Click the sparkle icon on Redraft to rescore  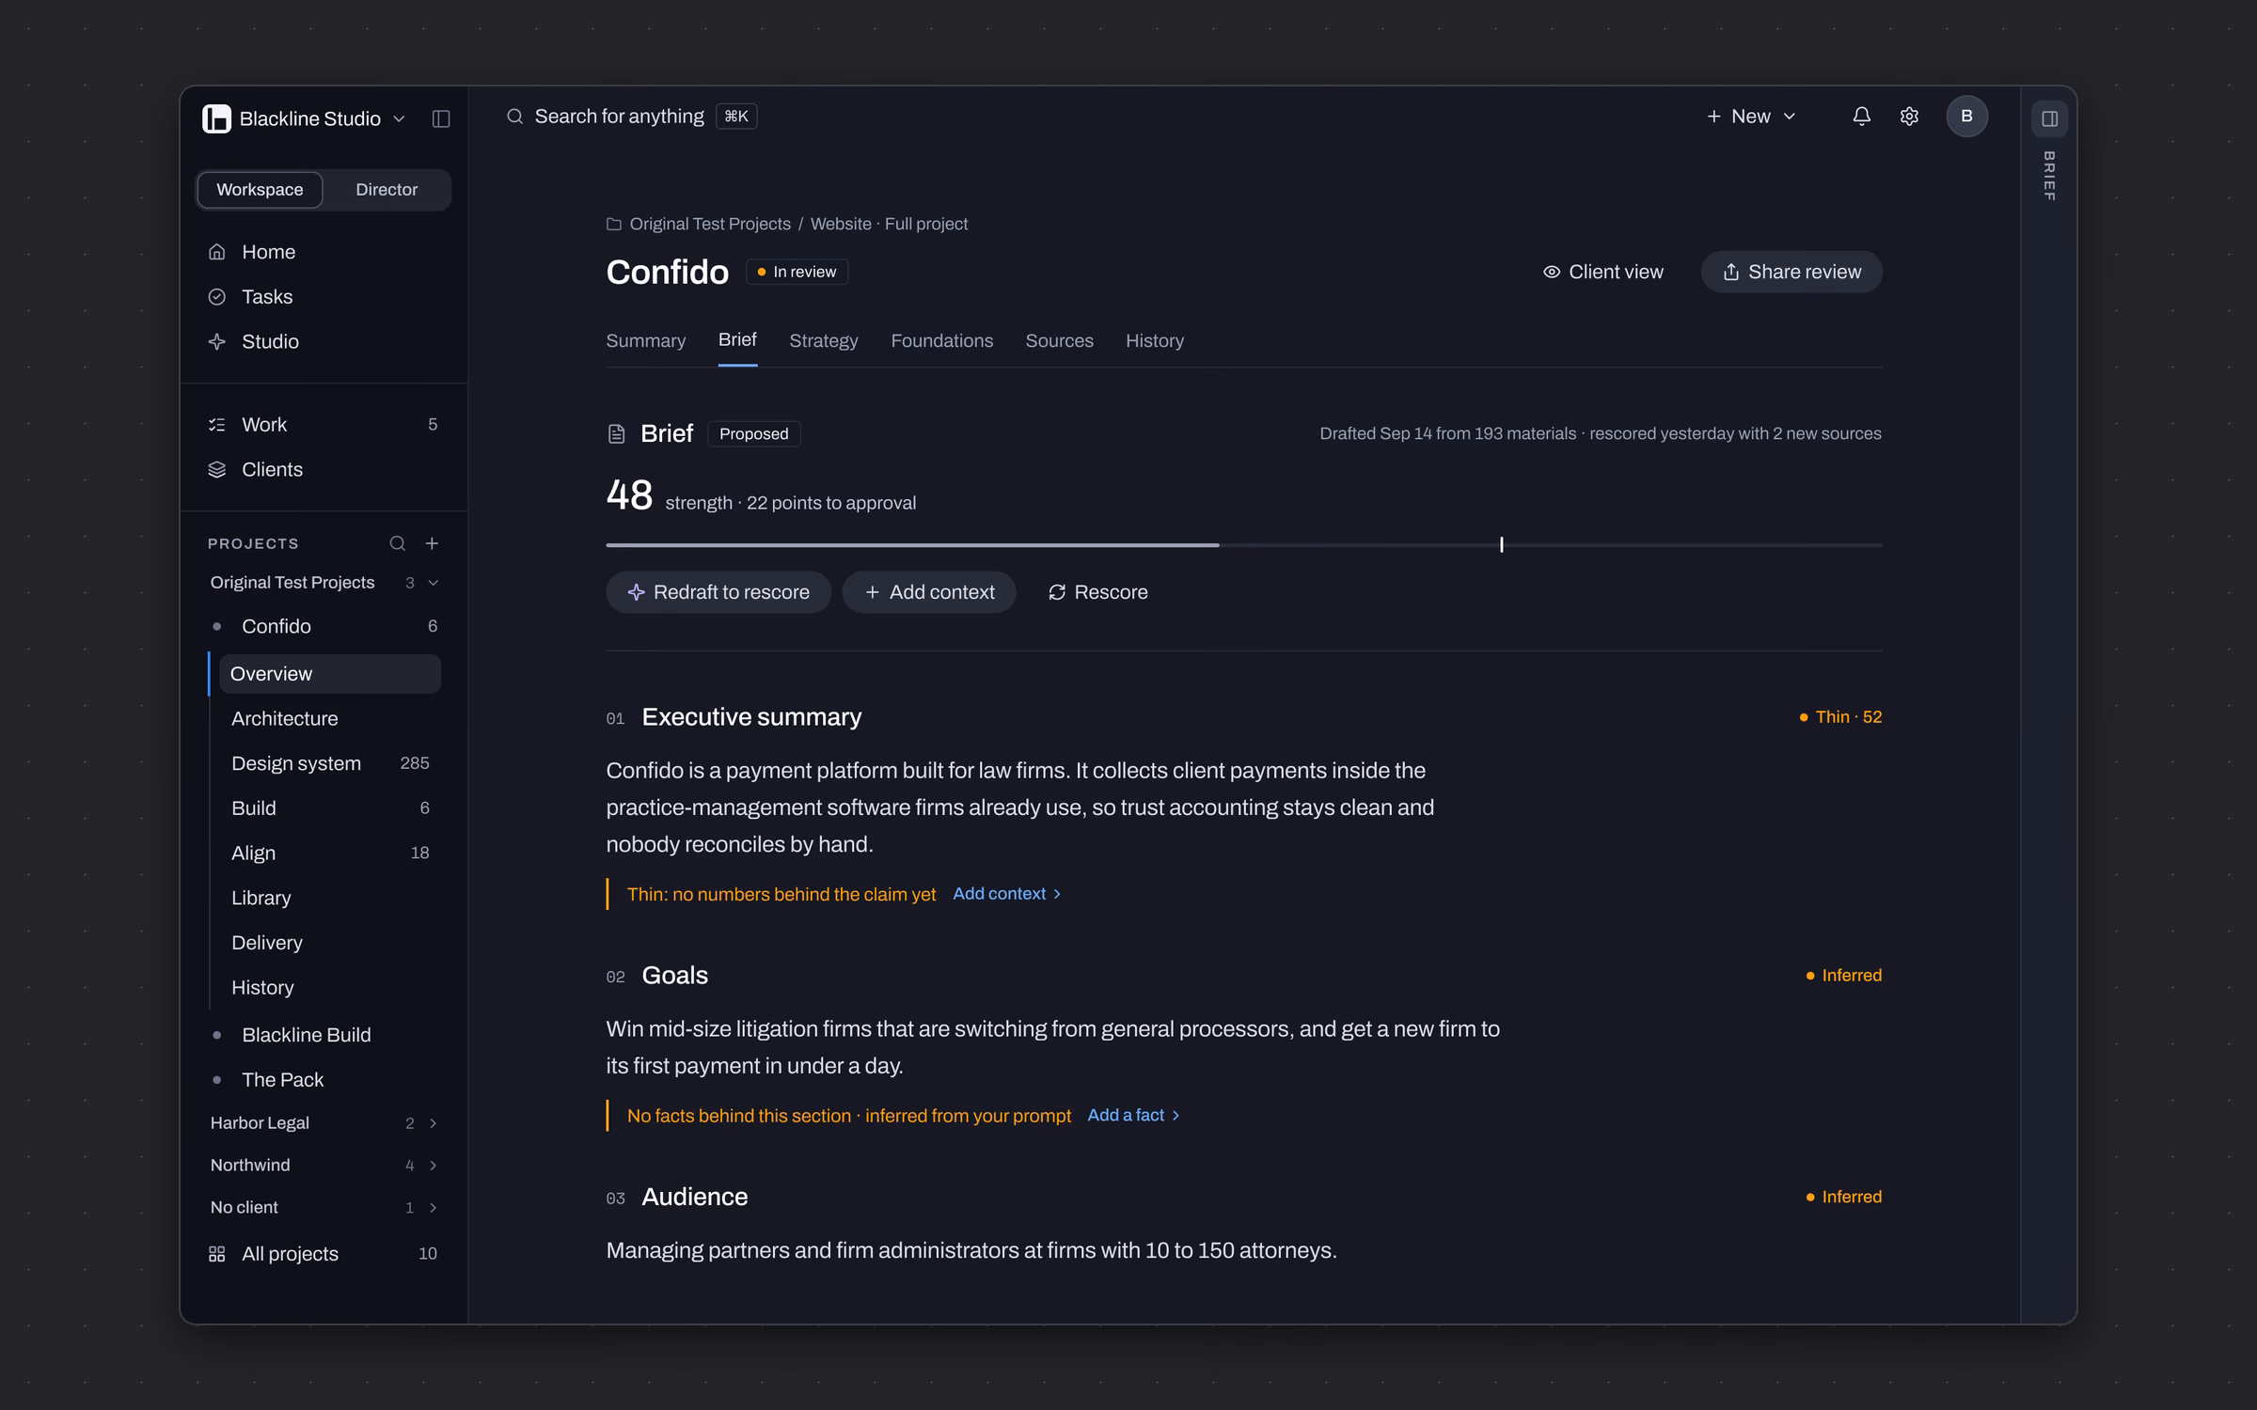pyautogui.click(x=637, y=592)
